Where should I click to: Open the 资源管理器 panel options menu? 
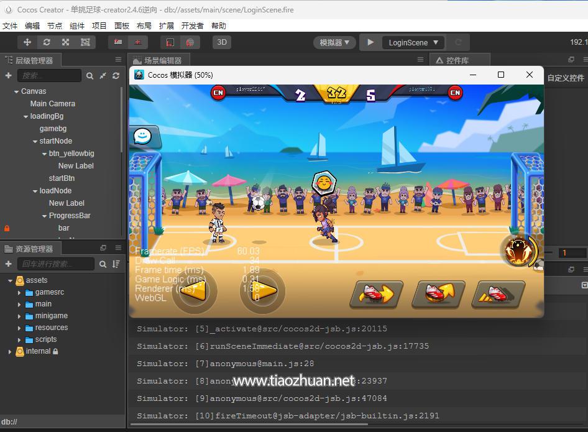118,248
